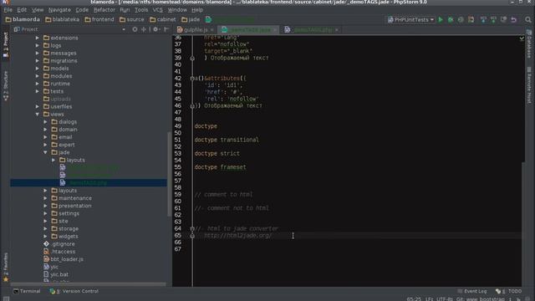This screenshot has width=535, height=301.
Task: Open the Navigate menu
Action: click(59, 10)
